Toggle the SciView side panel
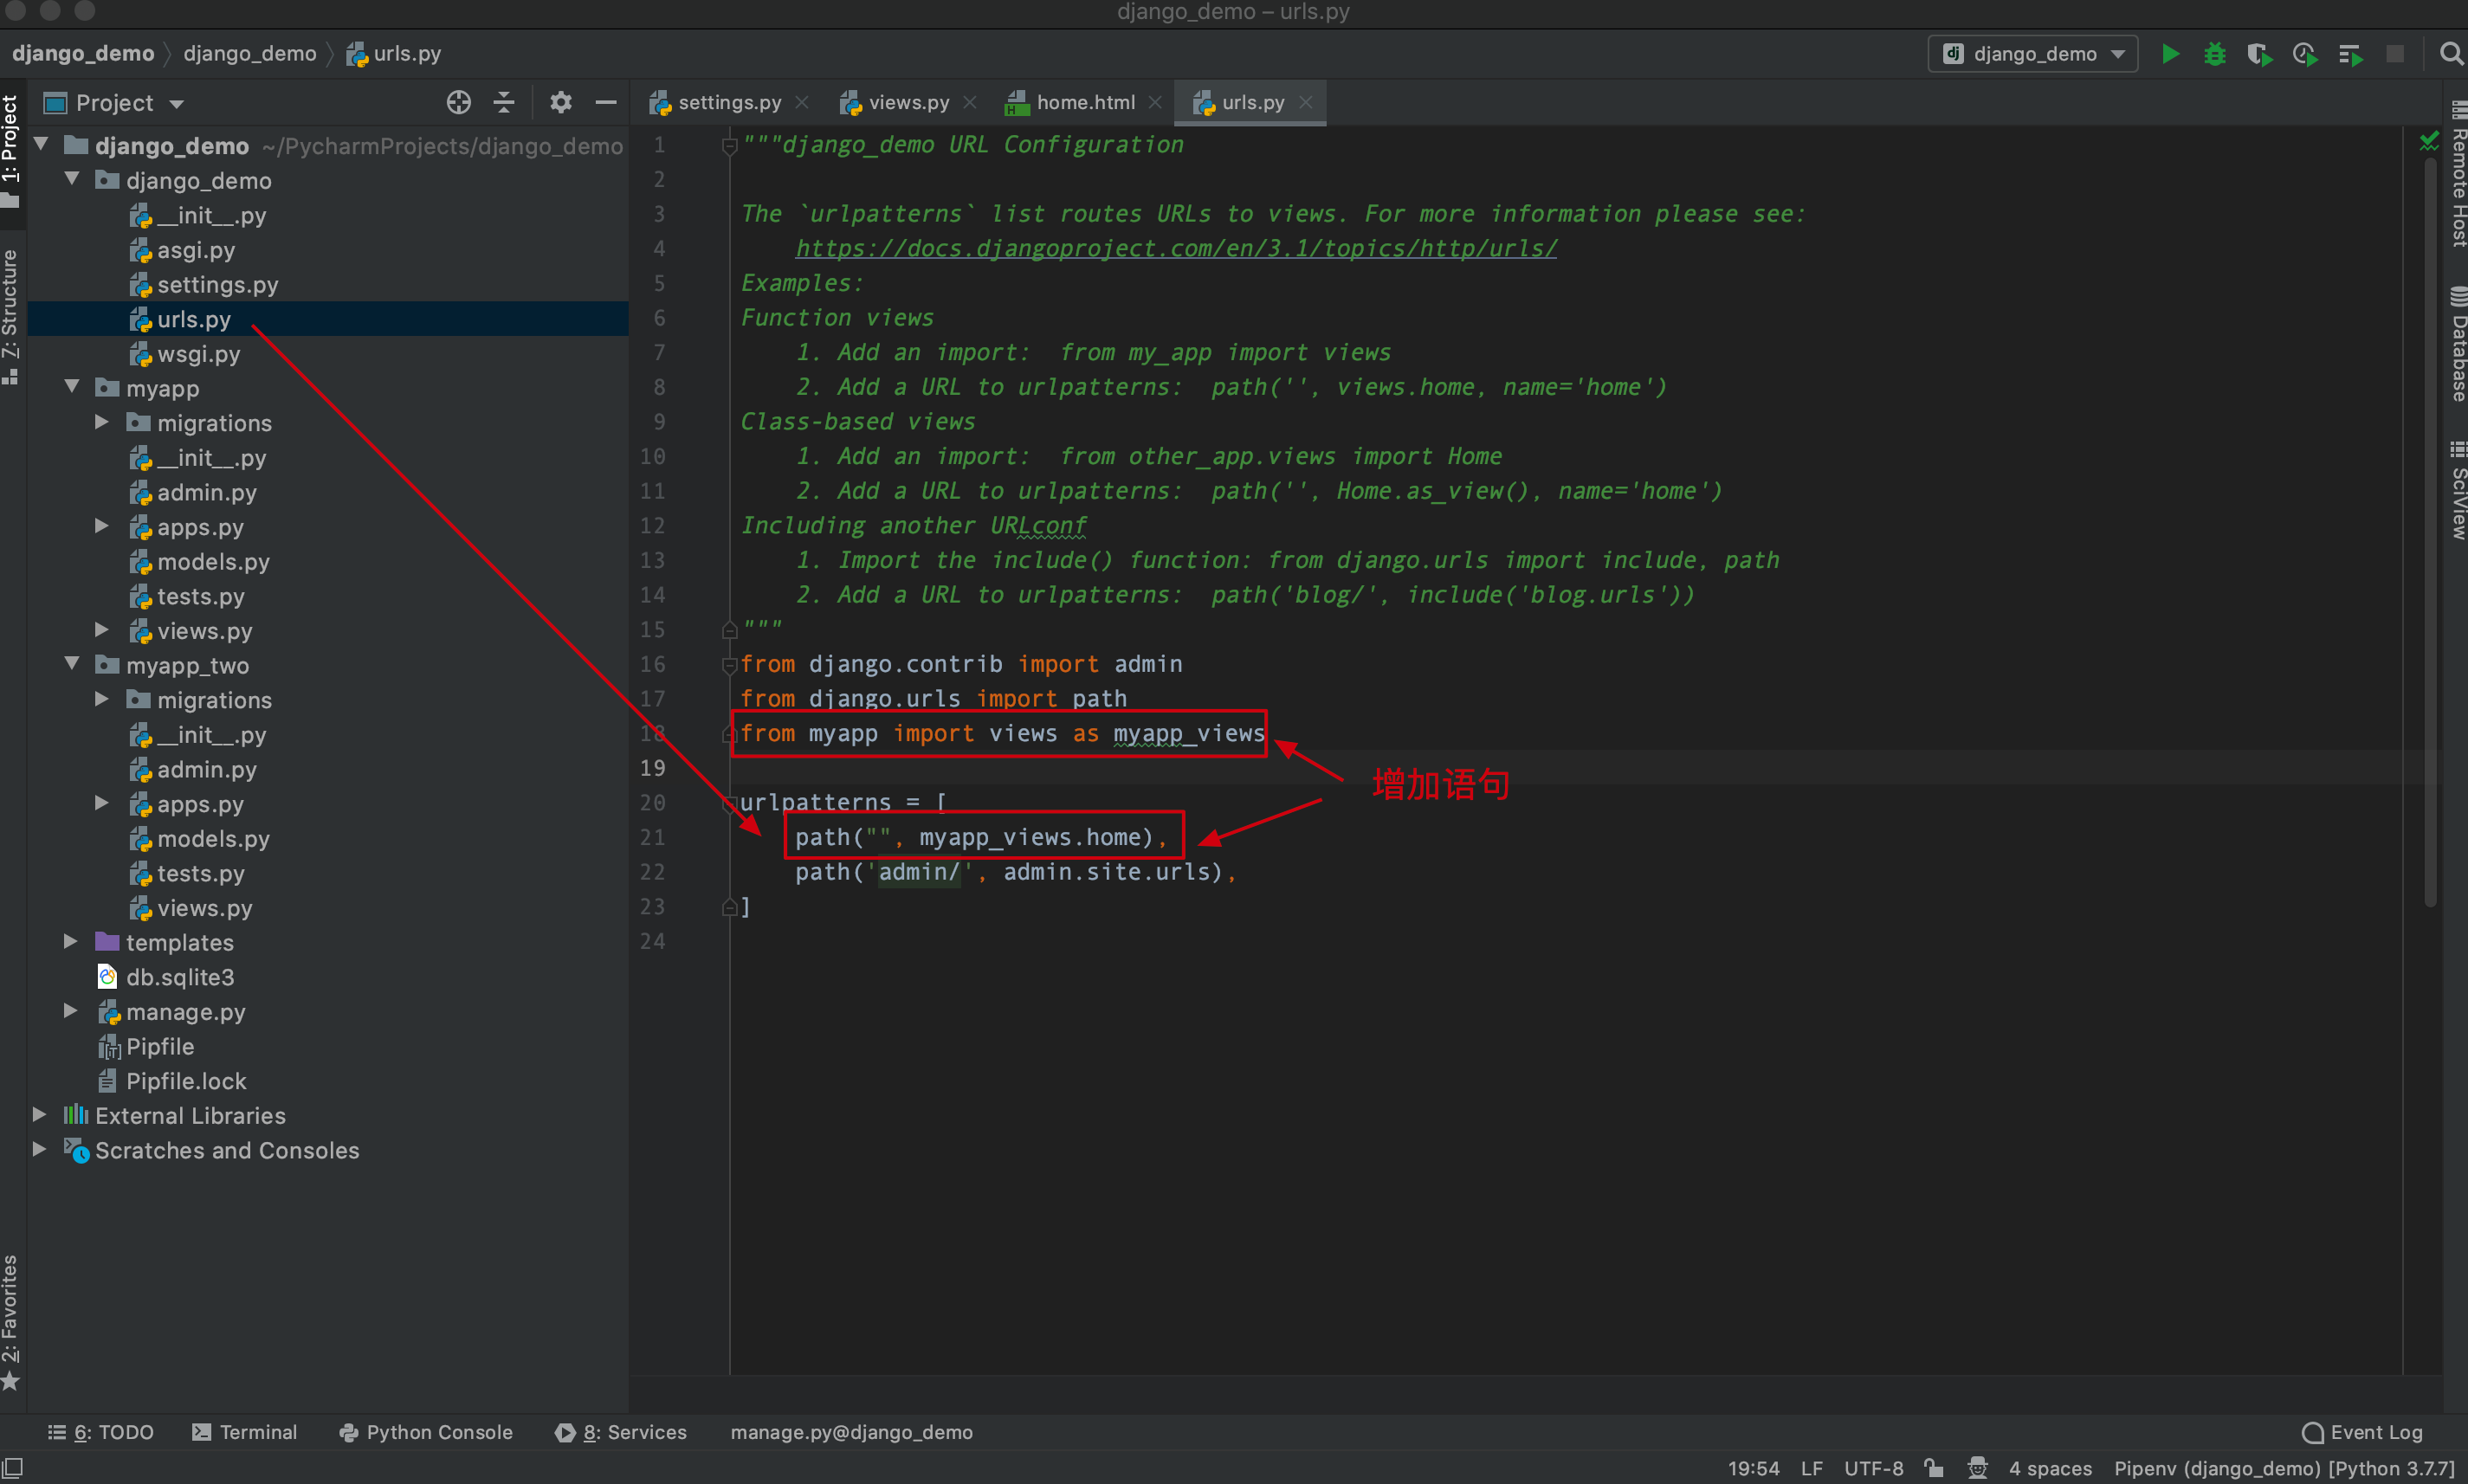The image size is (2468, 1484). (2456, 490)
